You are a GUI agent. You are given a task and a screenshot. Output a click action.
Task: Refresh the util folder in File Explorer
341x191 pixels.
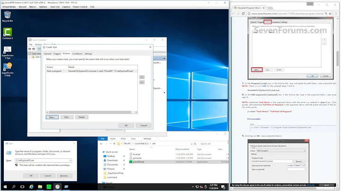[x=195, y=144]
